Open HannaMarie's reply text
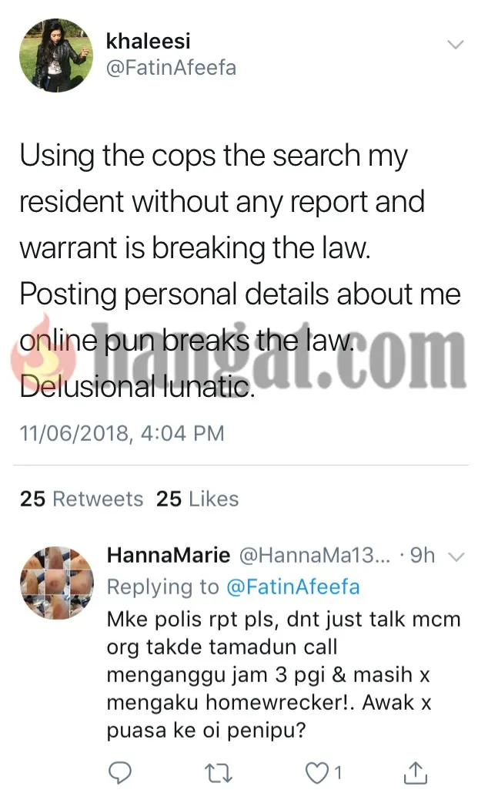 point(284,674)
